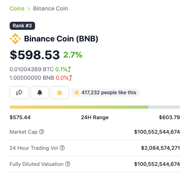The width and height of the screenshot is (185, 182).
Task: Open Market Cap help question icon
Action: click(x=42, y=132)
